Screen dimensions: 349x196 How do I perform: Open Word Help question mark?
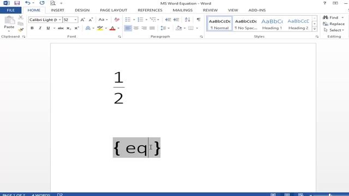point(325,3)
